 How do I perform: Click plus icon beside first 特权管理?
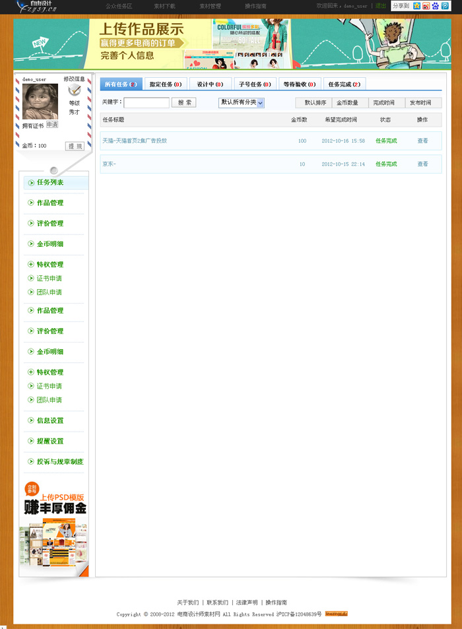tap(31, 265)
